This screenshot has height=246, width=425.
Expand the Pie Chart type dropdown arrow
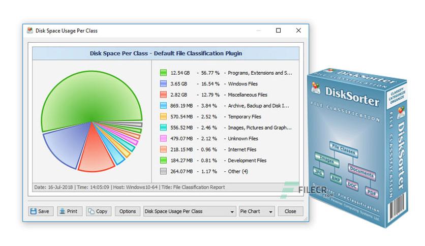270,211
